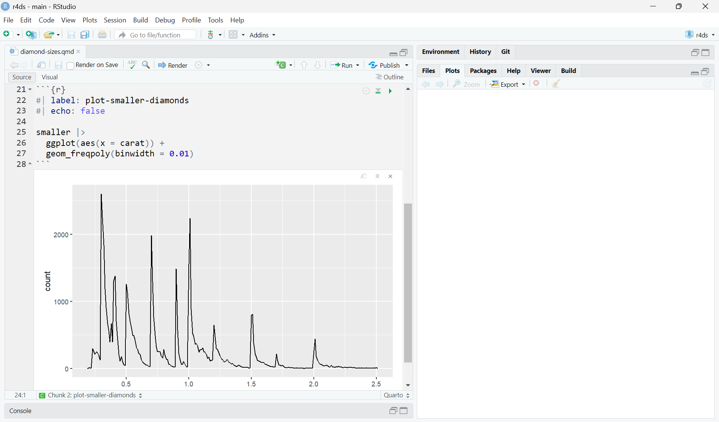Go to next chunk down arrow
Image resolution: width=719 pixels, height=422 pixels.
[x=318, y=65]
